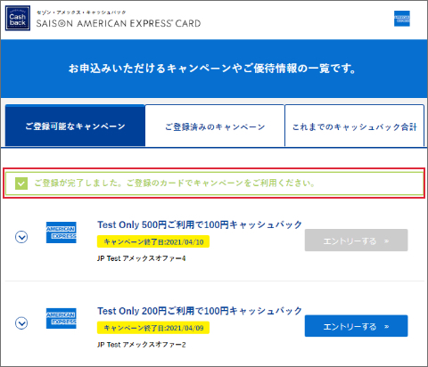The height and width of the screenshot is (367, 428).
Task: Click the キャンペーン終了日:2021/04/09 label
Action: click(x=153, y=328)
